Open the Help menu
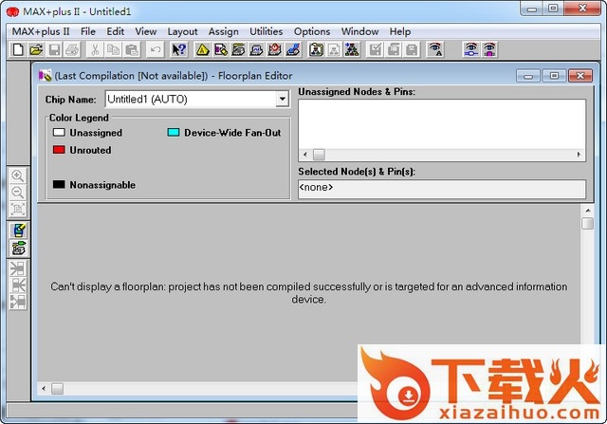This screenshot has width=607, height=424. [400, 31]
